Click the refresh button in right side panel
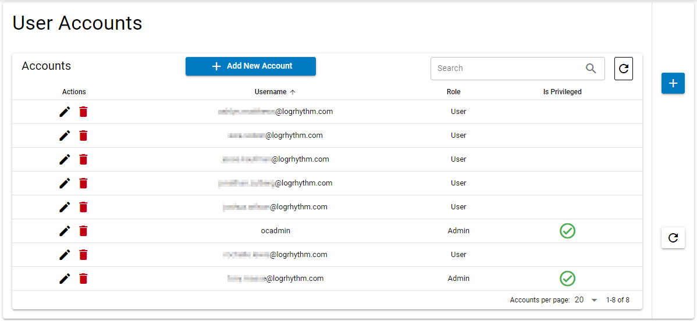697x321 pixels. pyautogui.click(x=673, y=238)
